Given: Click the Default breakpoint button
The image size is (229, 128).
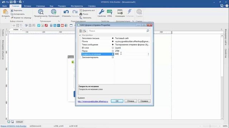Looking at the screenshot, I should click(19, 122).
